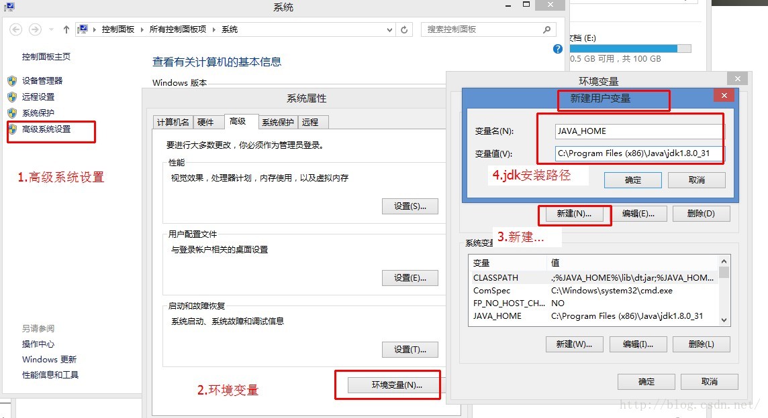Click 删除(L) system variable button

pos(701,344)
